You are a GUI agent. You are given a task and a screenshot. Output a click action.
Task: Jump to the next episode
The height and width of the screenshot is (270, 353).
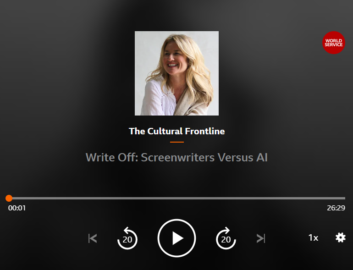coord(261,238)
